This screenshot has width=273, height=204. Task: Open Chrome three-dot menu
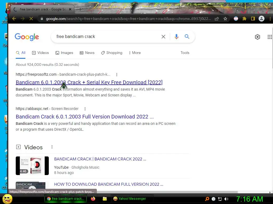click(270, 19)
